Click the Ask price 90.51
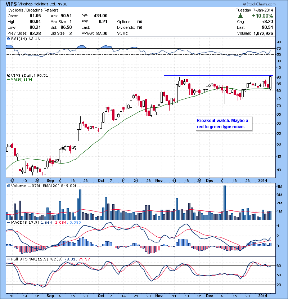 click(66, 16)
